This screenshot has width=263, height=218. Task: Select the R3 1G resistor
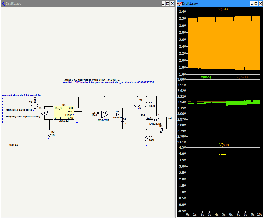tap(49, 133)
